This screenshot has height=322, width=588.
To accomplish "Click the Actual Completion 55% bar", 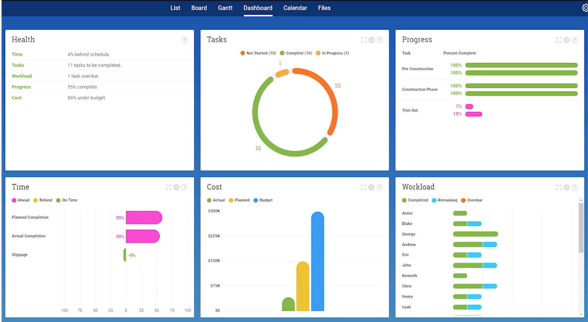I will point(143,236).
